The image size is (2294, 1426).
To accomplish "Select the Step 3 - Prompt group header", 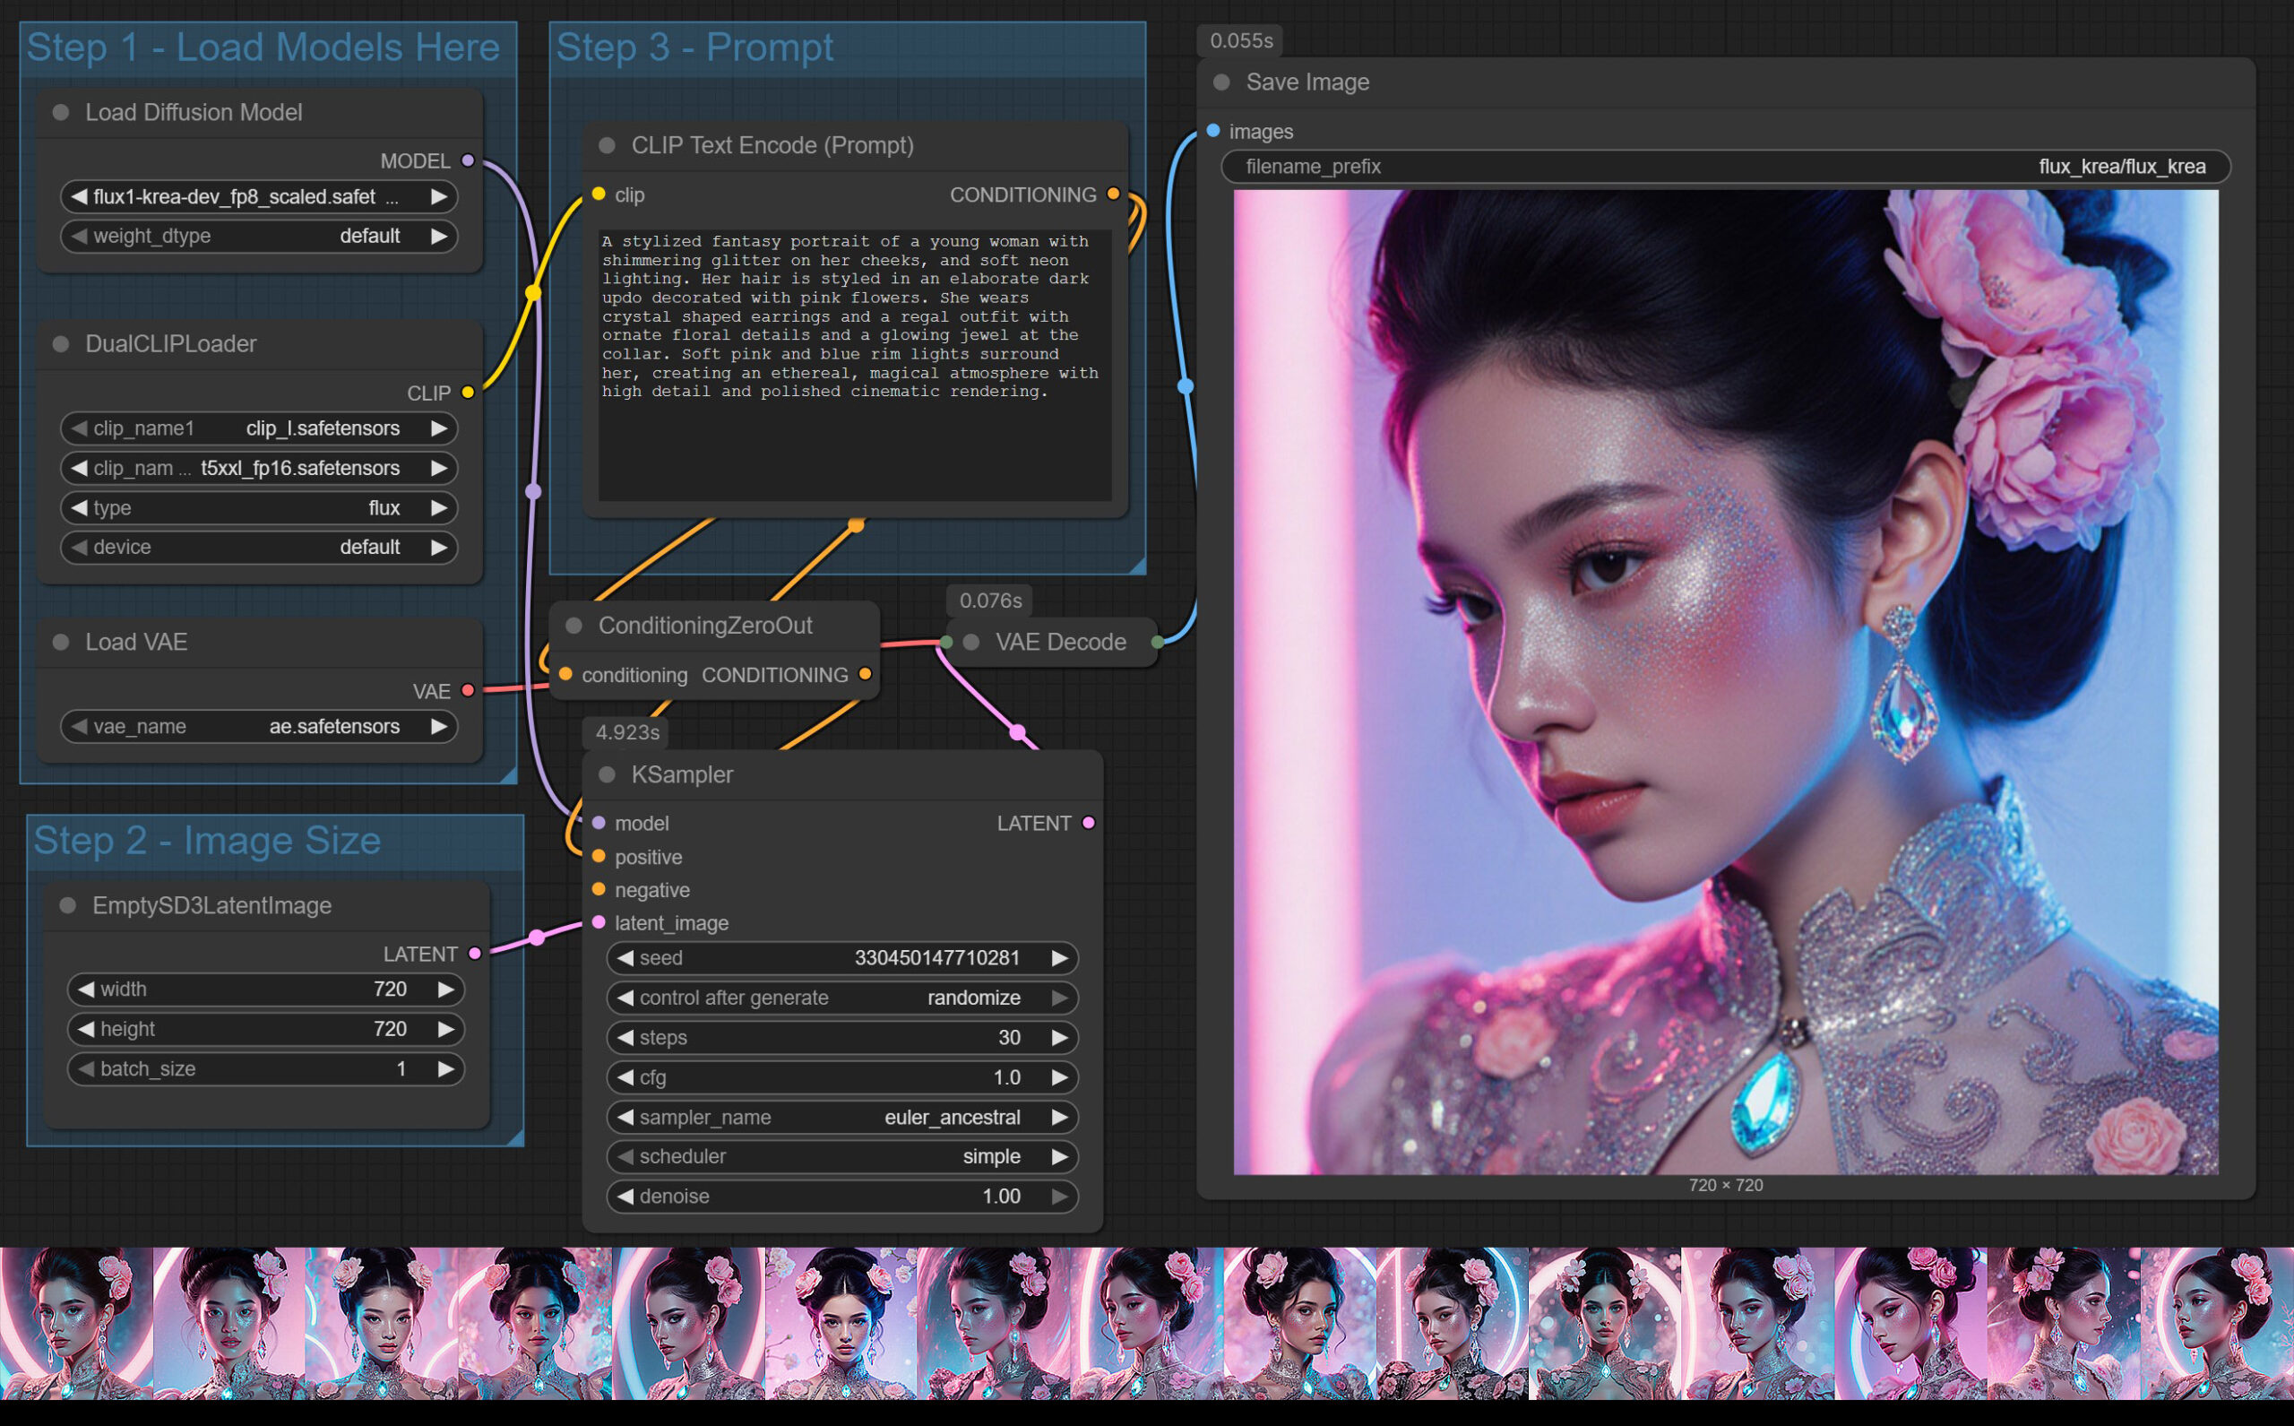I will [694, 47].
